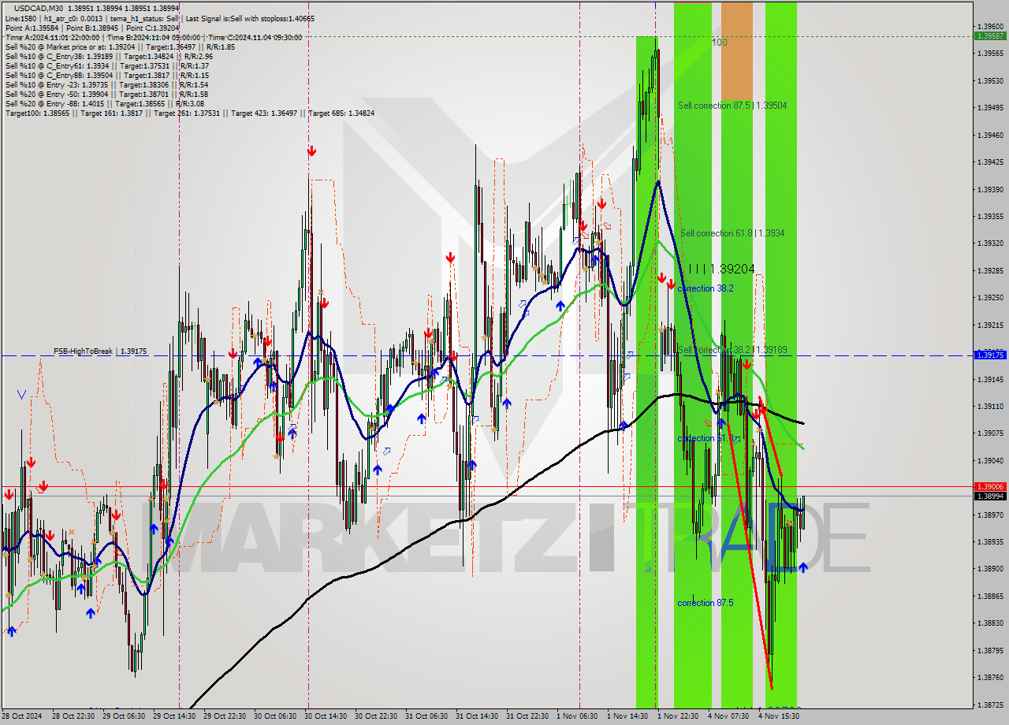Image resolution: width=1009 pixels, height=725 pixels.
Task: Click the 1.39495 price axis label
Action: (x=989, y=107)
